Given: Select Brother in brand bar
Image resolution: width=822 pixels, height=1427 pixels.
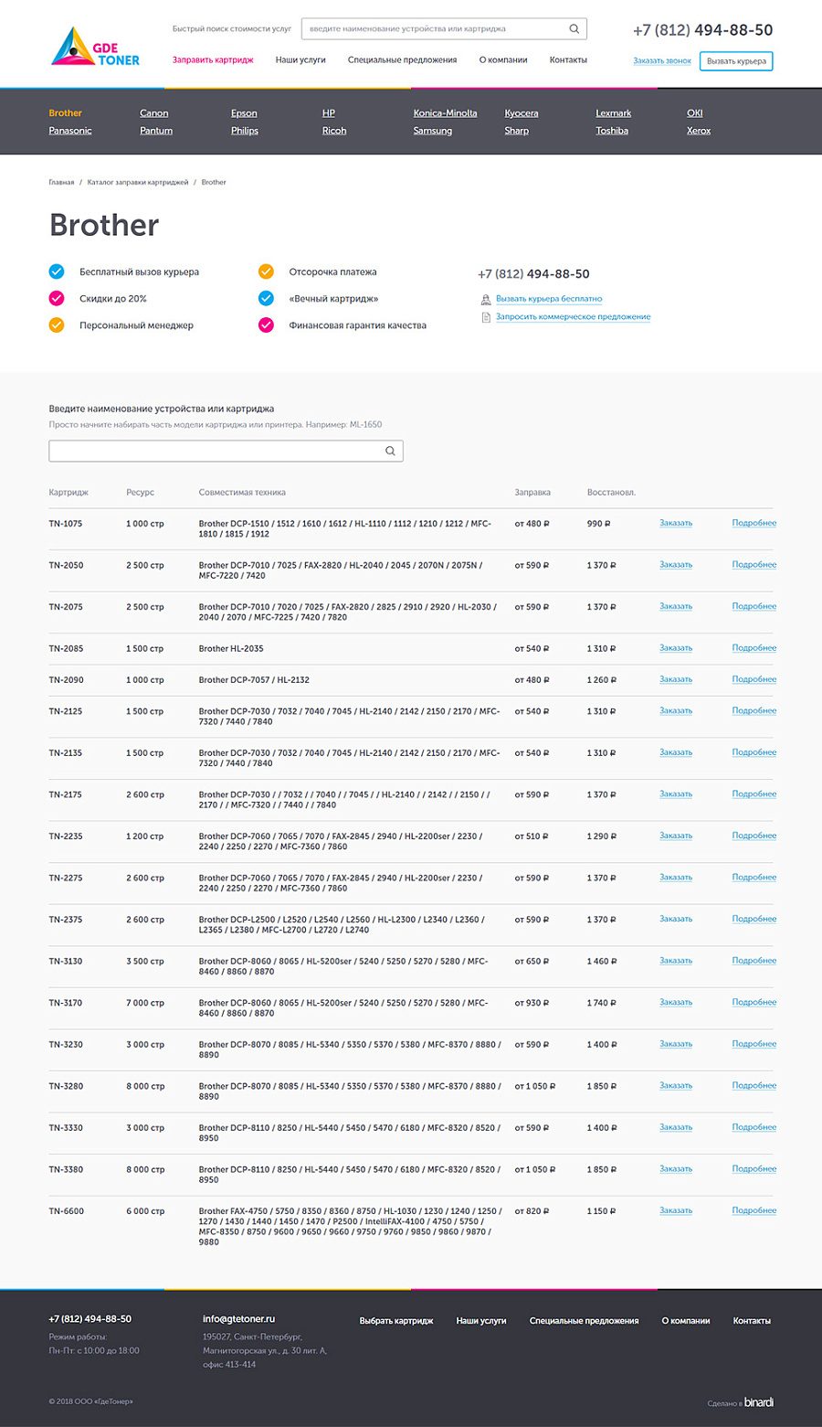Looking at the screenshot, I should pos(66,113).
